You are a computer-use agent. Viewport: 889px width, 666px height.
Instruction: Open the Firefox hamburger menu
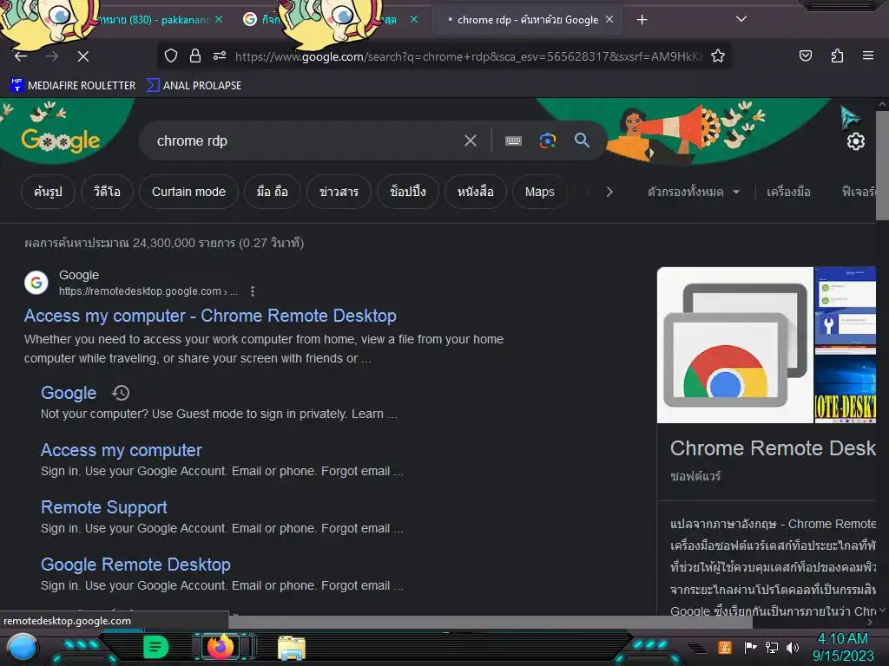point(867,55)
